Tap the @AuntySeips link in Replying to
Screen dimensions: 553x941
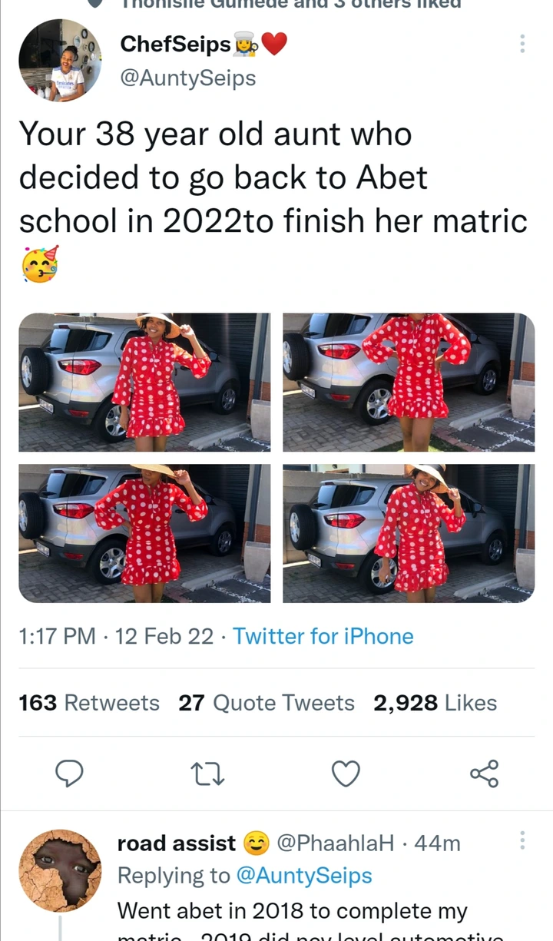point(303,876)
